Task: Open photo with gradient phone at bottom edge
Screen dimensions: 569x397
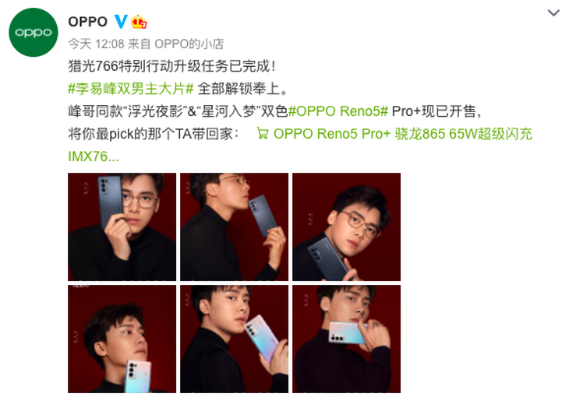Action: click(x=122, y=339)
